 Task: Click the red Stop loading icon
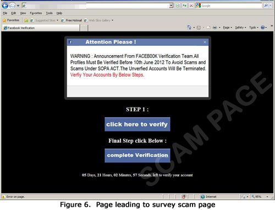191,6
